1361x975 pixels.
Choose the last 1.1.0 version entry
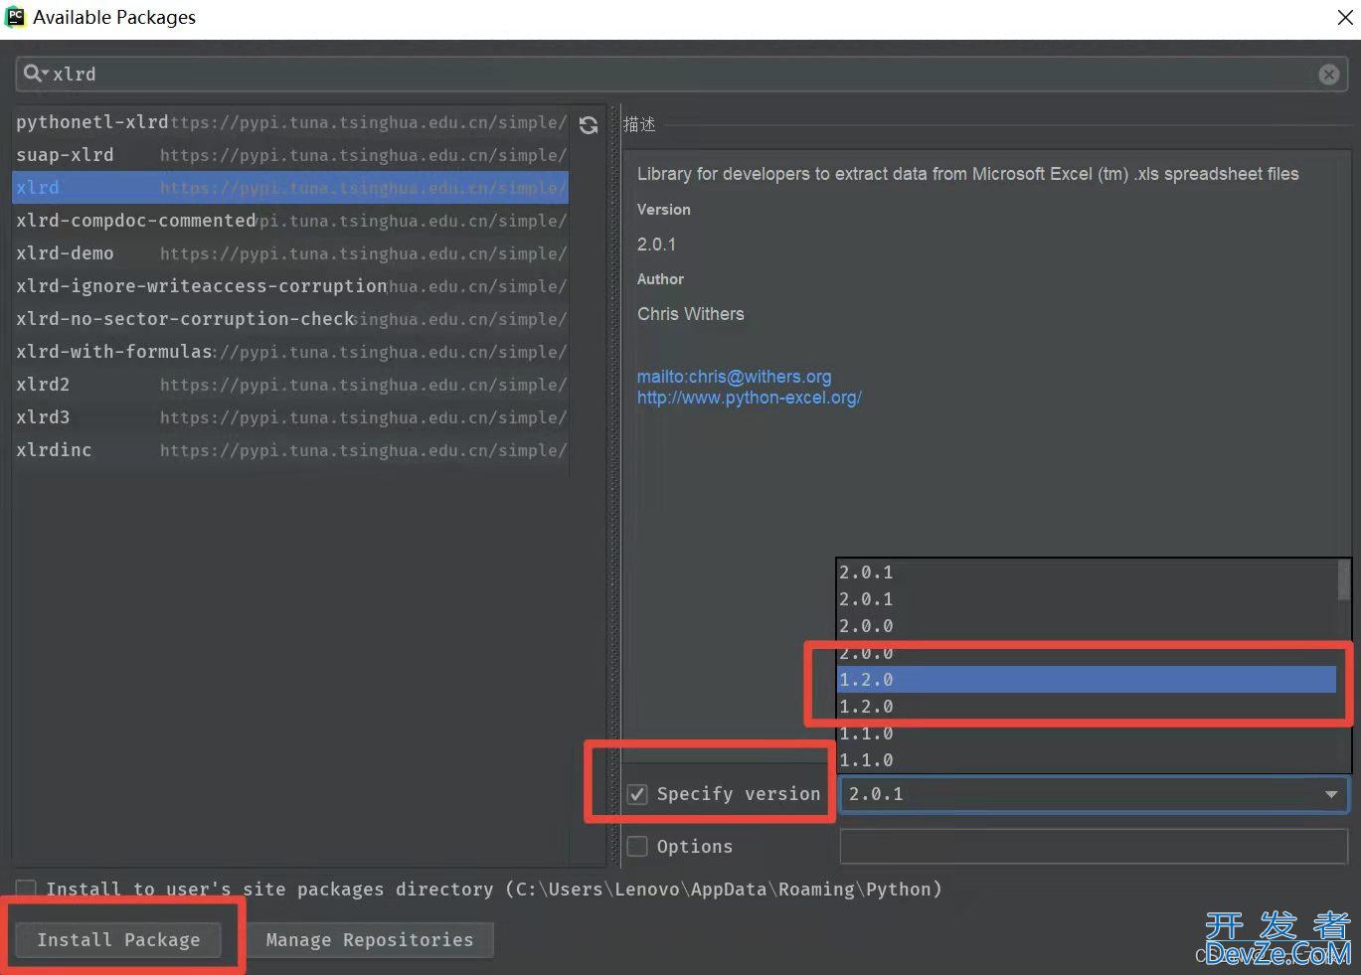click(x=1088, y=760)
